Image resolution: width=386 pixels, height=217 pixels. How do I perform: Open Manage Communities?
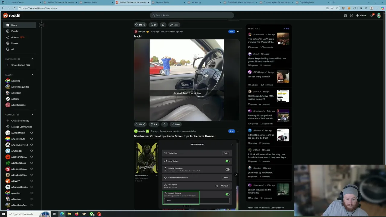20,127
